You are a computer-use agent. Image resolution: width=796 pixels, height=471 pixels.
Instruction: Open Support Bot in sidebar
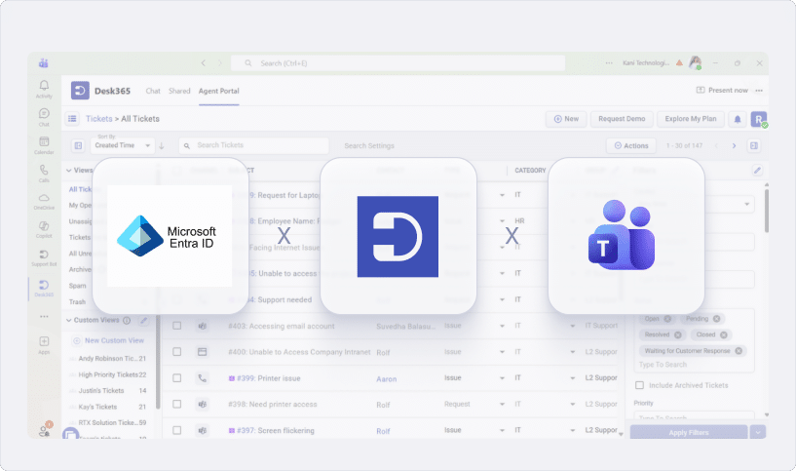(44, 257)
